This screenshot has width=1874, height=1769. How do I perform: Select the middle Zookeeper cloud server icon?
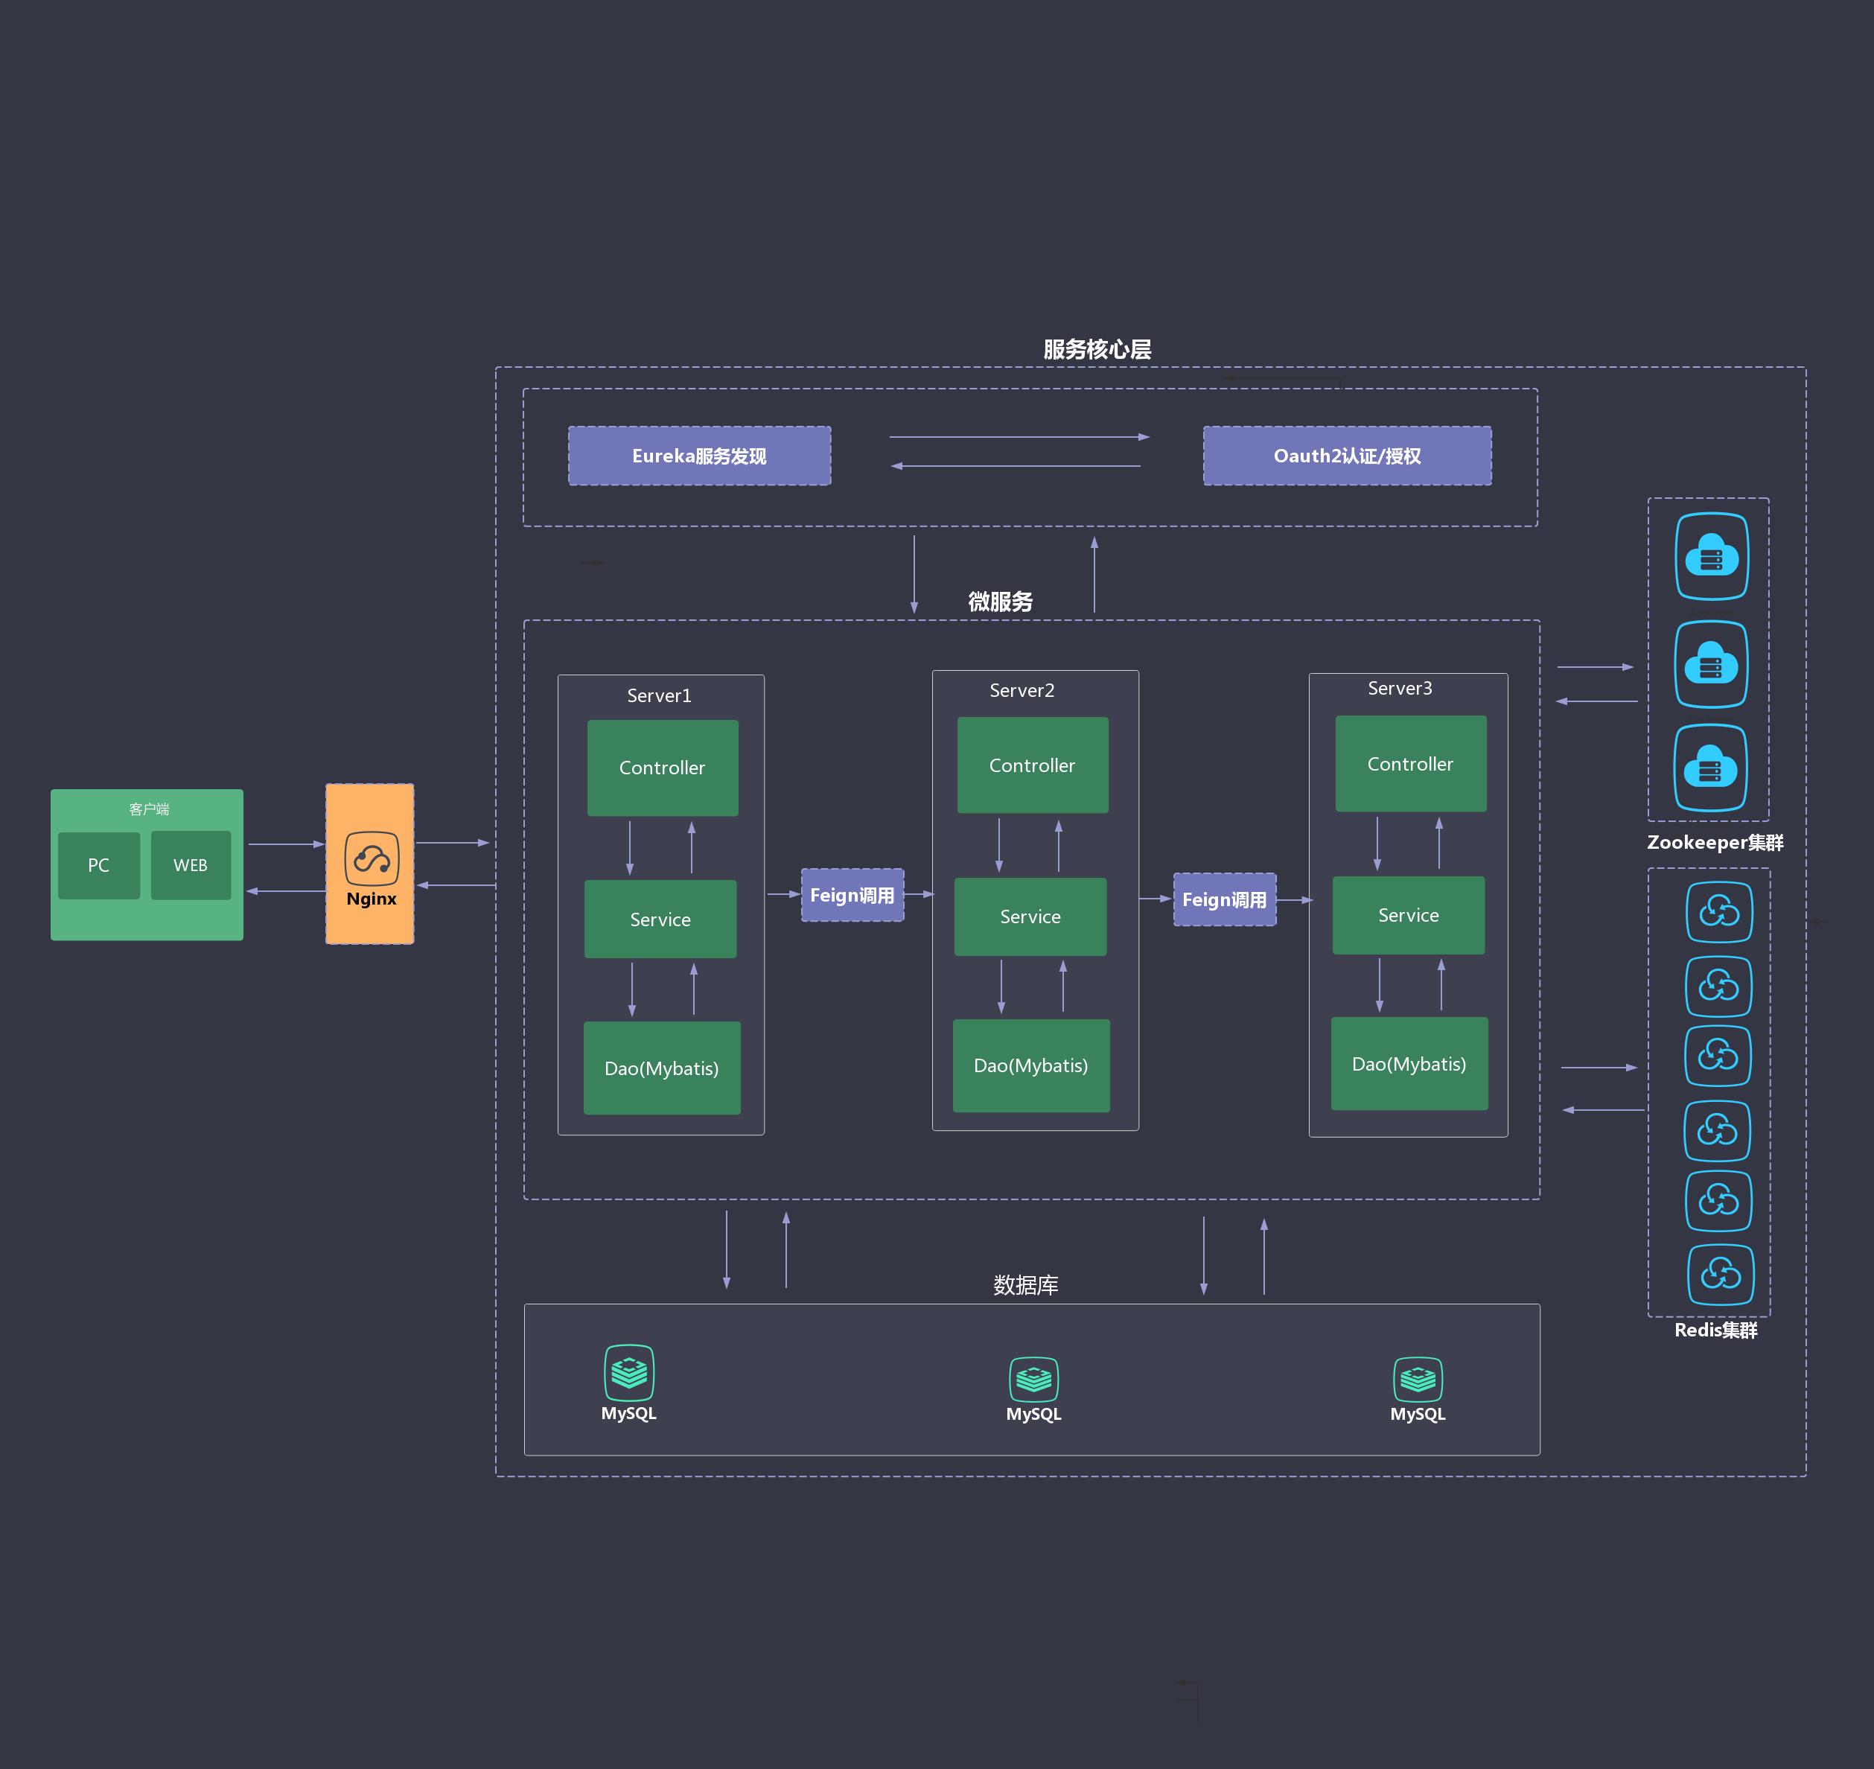1711,664
